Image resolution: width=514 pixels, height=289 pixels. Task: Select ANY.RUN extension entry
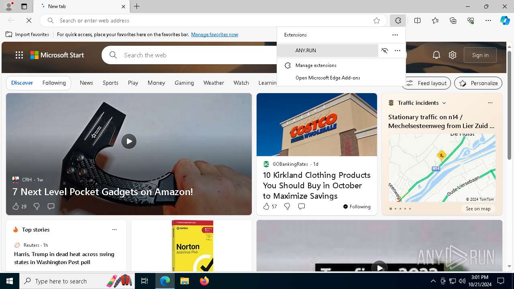point(328,51)
